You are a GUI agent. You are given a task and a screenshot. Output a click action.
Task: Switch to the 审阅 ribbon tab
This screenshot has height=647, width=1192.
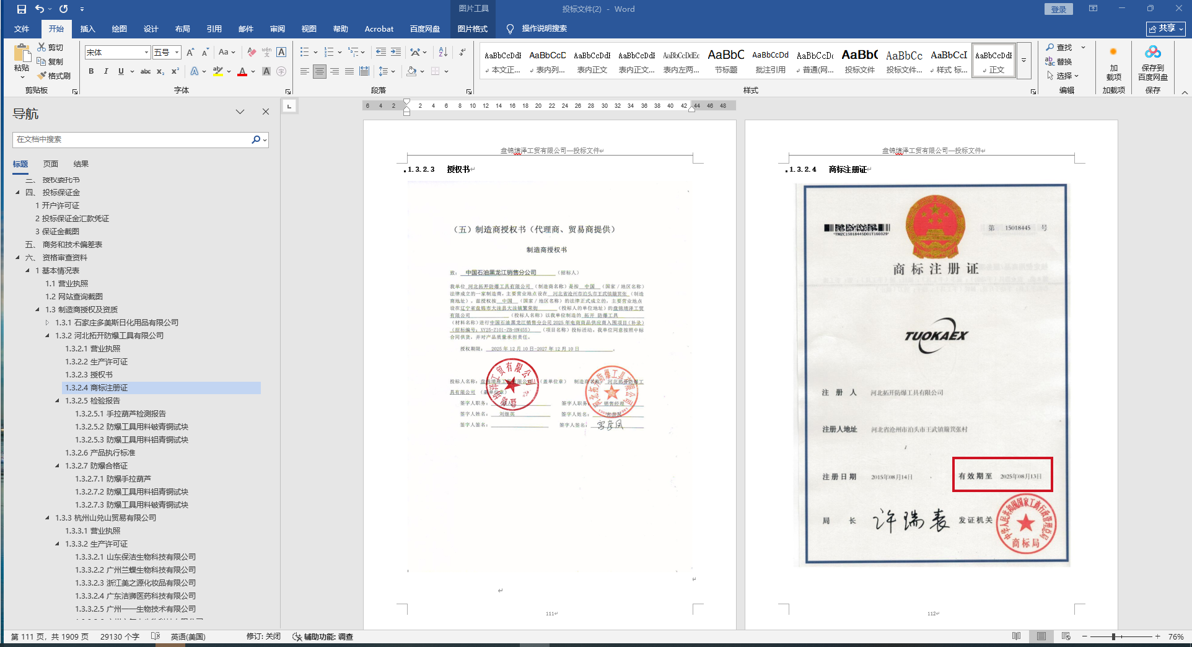coord(277,29)
